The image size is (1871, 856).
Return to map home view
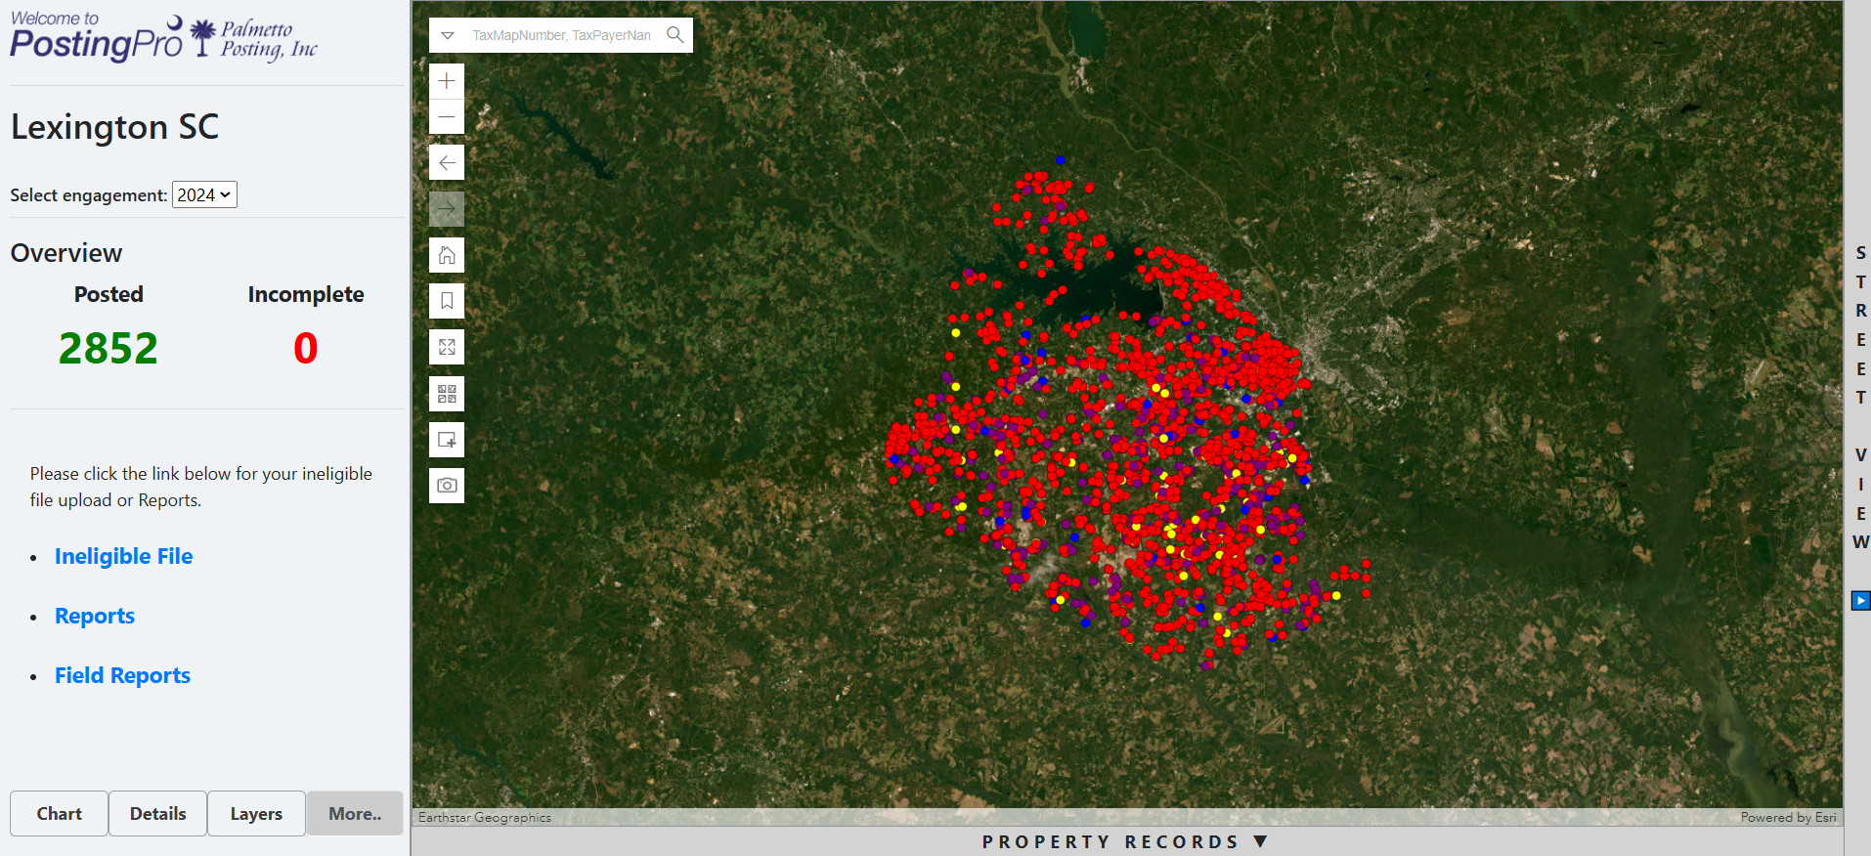447,255
